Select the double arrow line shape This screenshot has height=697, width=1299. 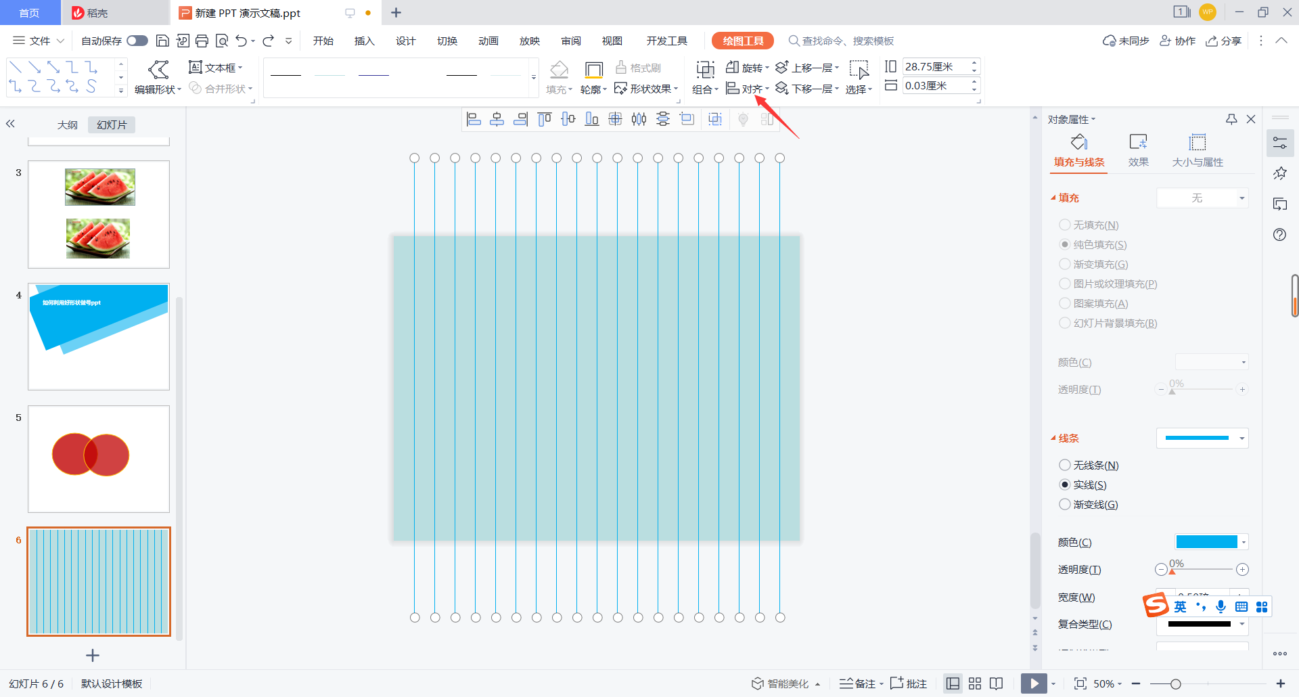(x=53, y=67)
